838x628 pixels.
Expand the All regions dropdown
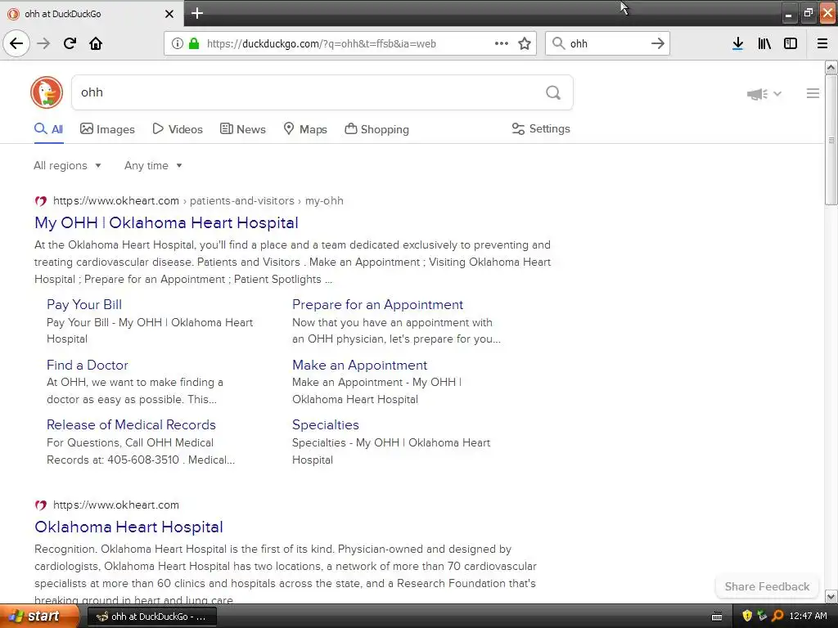click(67, 165)
